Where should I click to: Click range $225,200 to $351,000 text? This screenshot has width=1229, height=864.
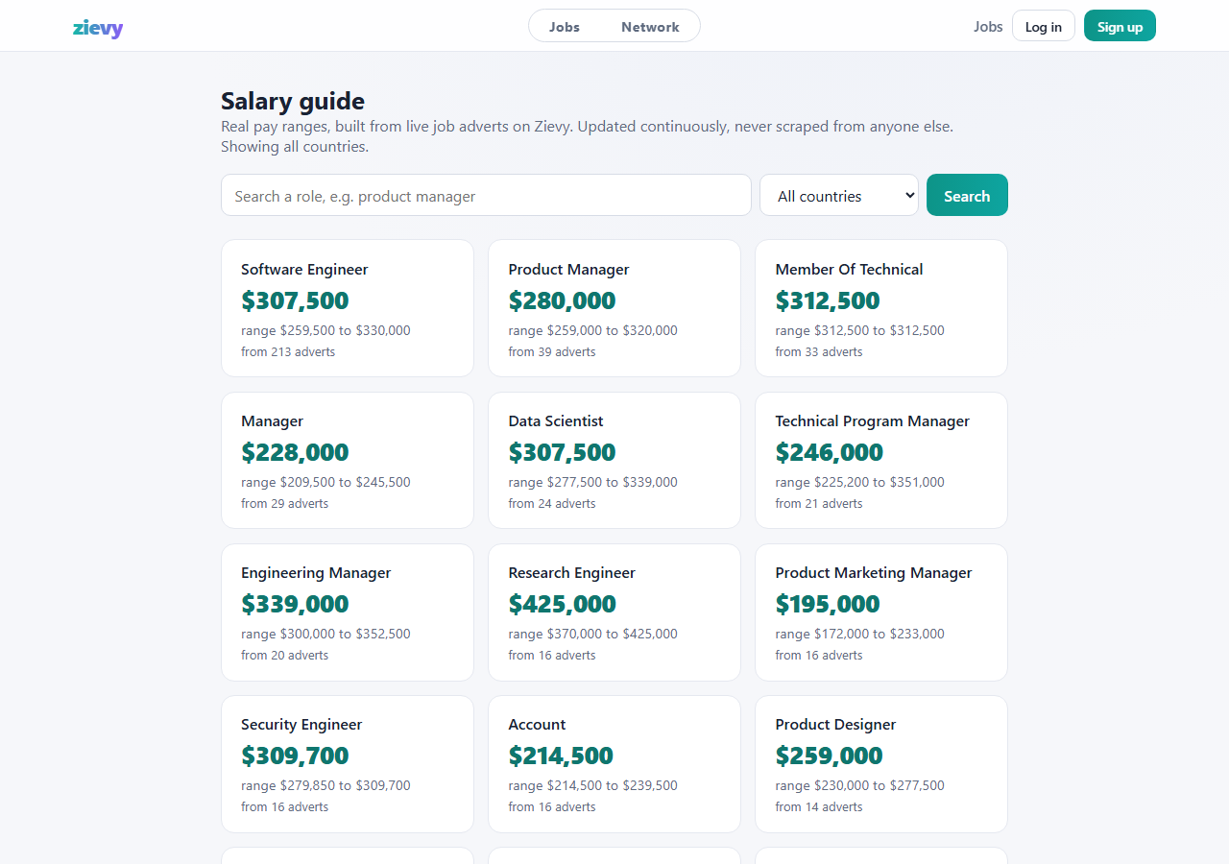859,482
